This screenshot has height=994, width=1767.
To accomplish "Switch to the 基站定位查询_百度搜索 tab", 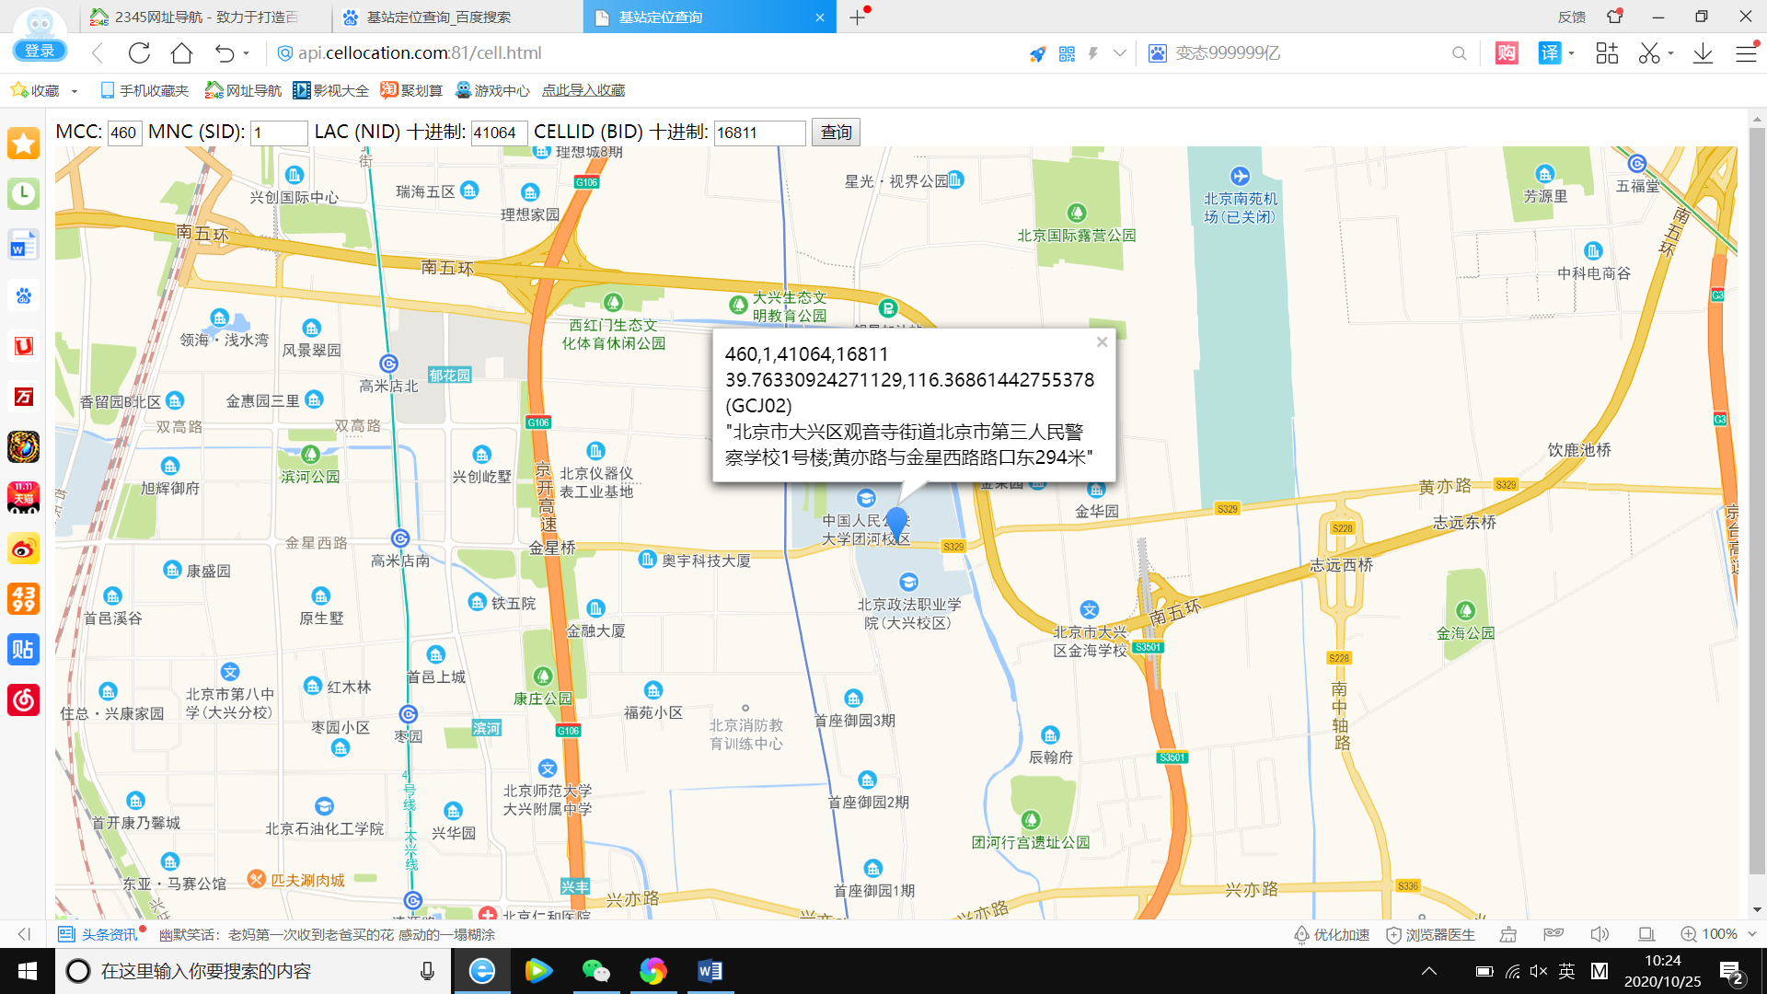I will pos(438,17).
